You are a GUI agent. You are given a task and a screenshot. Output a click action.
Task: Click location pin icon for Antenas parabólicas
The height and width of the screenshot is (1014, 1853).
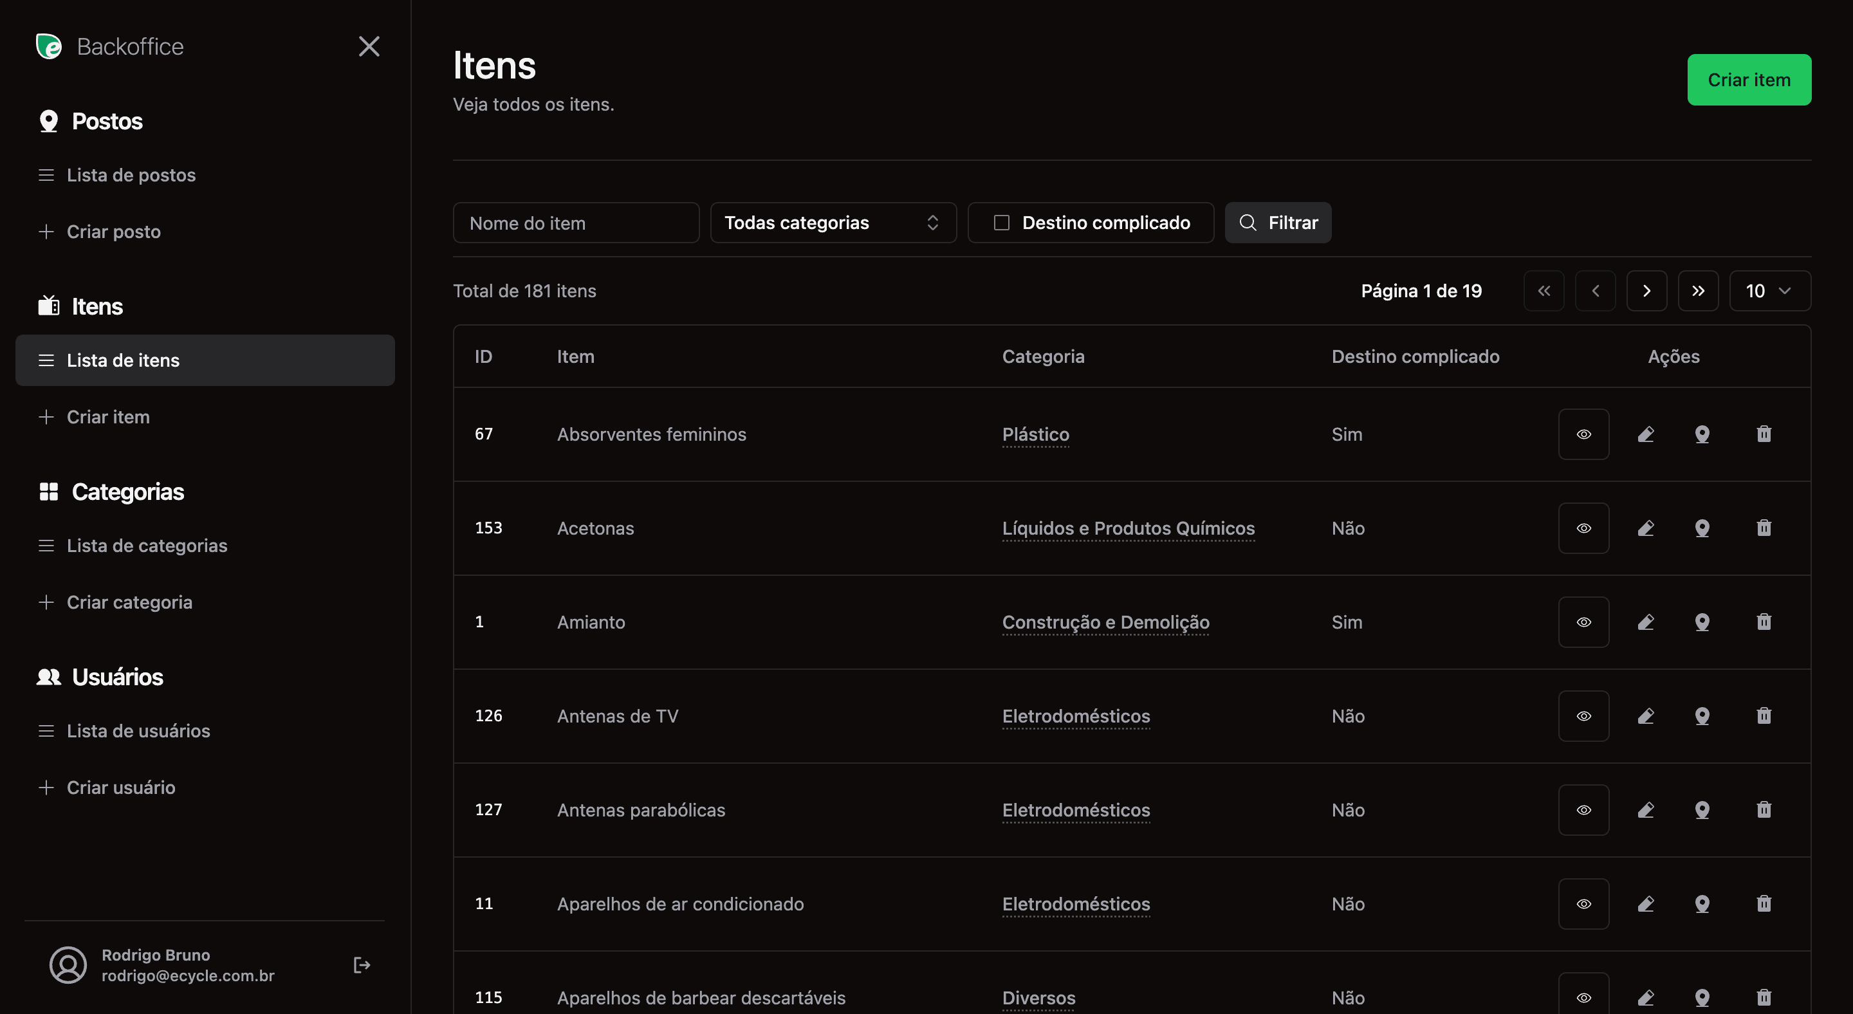tap(1702, 810)
